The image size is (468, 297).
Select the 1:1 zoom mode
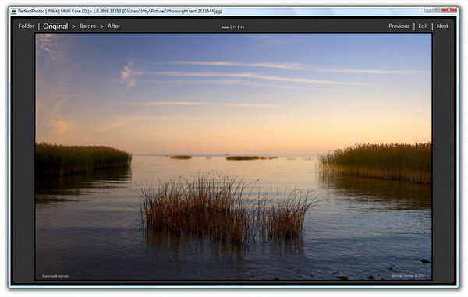(x=243, y=27)
